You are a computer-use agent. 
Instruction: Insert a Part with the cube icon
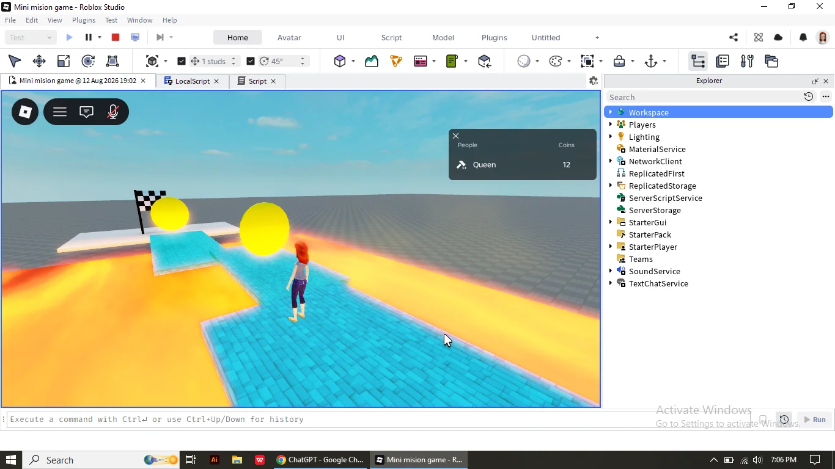tap(340, 61)
